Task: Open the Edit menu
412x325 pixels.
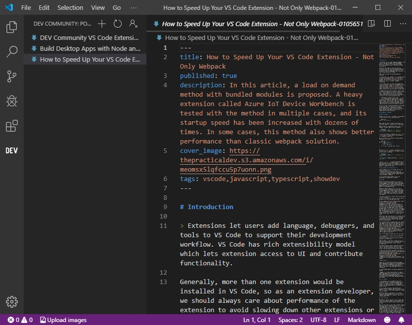Action: click(44, 8)
